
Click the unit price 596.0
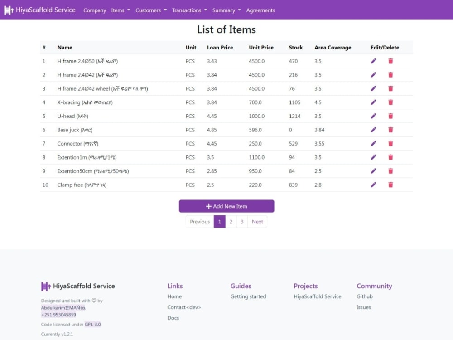pyautogui.click(x=255, y=130)
